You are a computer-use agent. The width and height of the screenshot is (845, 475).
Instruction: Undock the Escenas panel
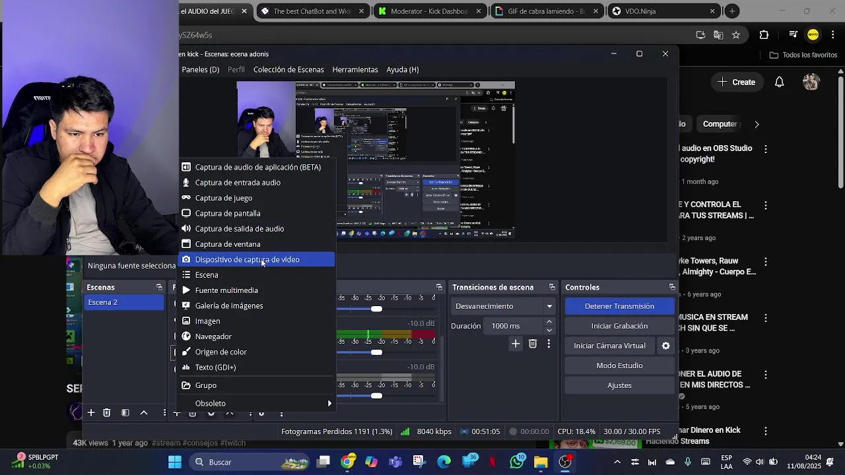click(159, 287)
